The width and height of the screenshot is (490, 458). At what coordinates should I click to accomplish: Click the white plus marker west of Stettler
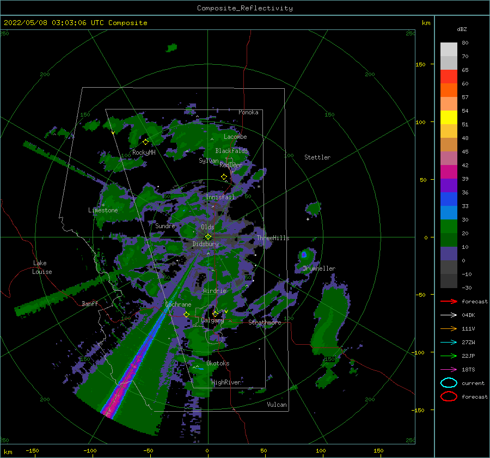click(x=308, y=219)
